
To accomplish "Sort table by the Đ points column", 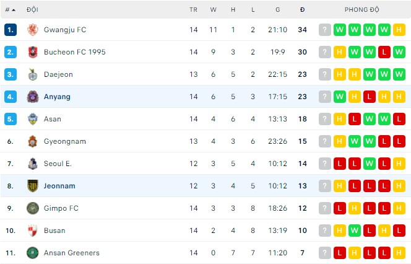I will 302,10.
